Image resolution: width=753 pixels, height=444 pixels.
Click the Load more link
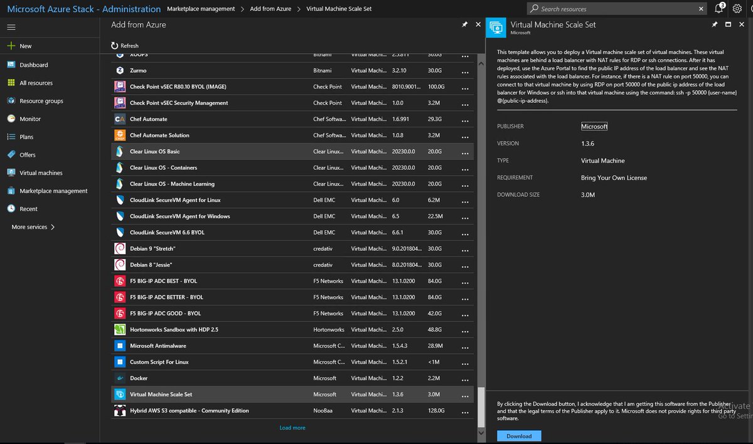292,427
